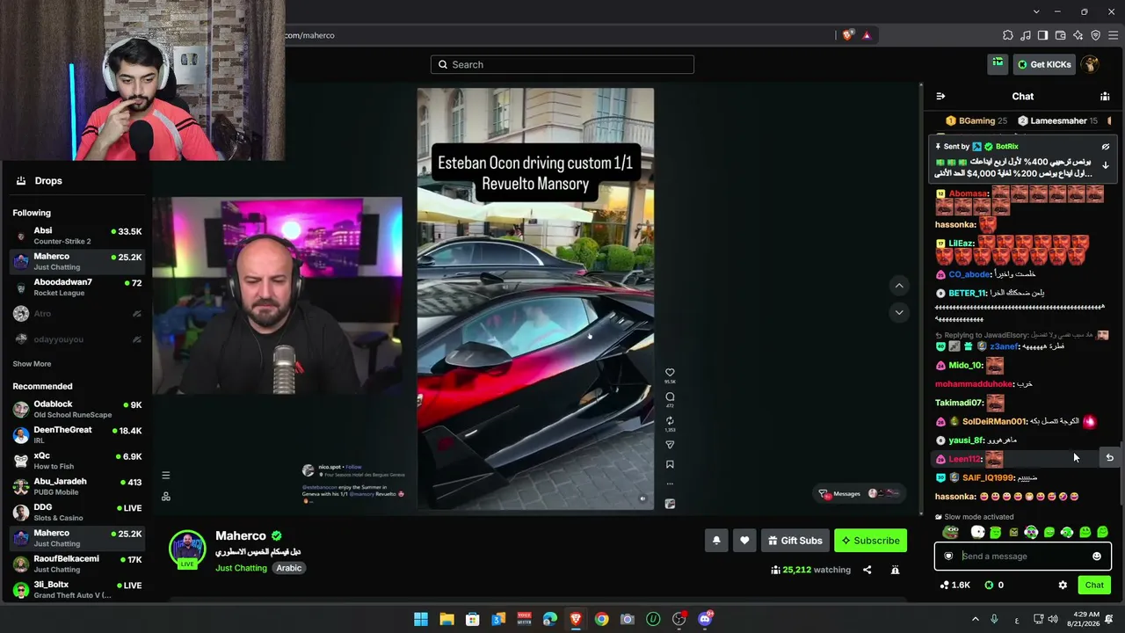This screenshot has width=1125, height=633.
Task: Open the chat viewers list icon
Action: tap(1105, 97)
